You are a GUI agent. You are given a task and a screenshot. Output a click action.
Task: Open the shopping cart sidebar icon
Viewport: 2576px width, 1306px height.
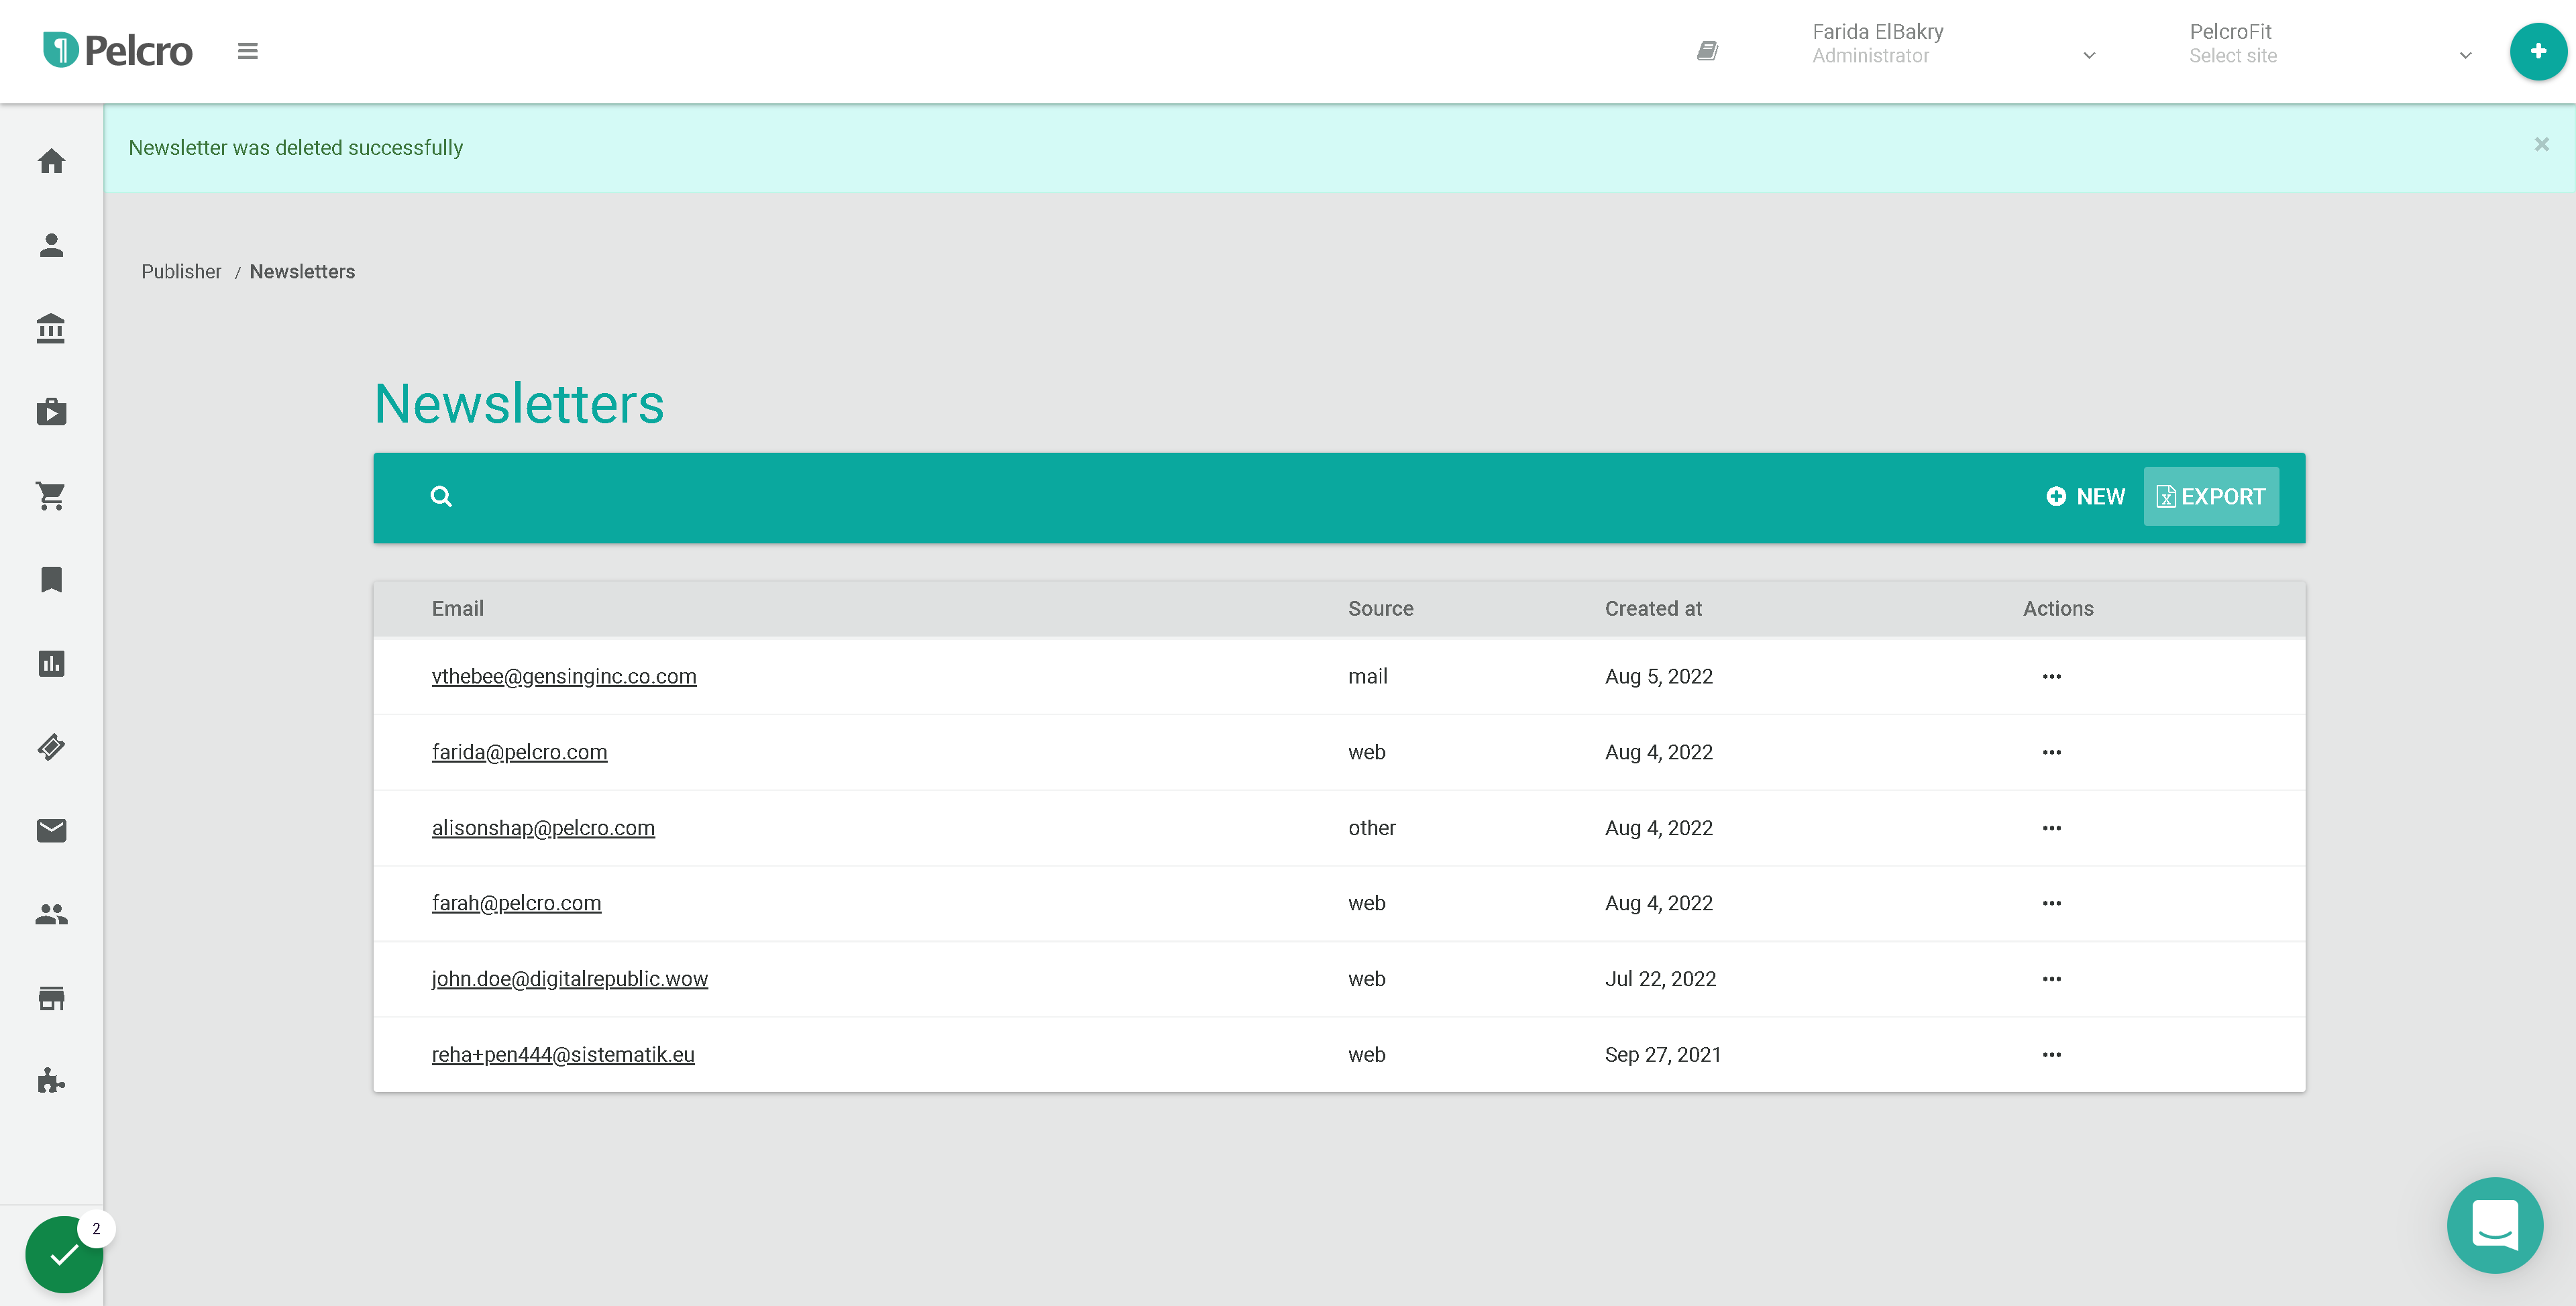point(51,496)
